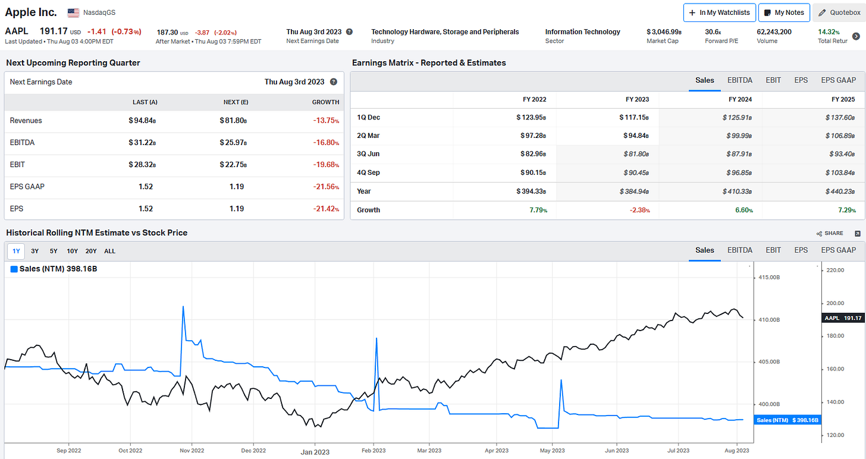
Task: Click EBIT row next estimate $22.75B
Action: pos(234,165)
